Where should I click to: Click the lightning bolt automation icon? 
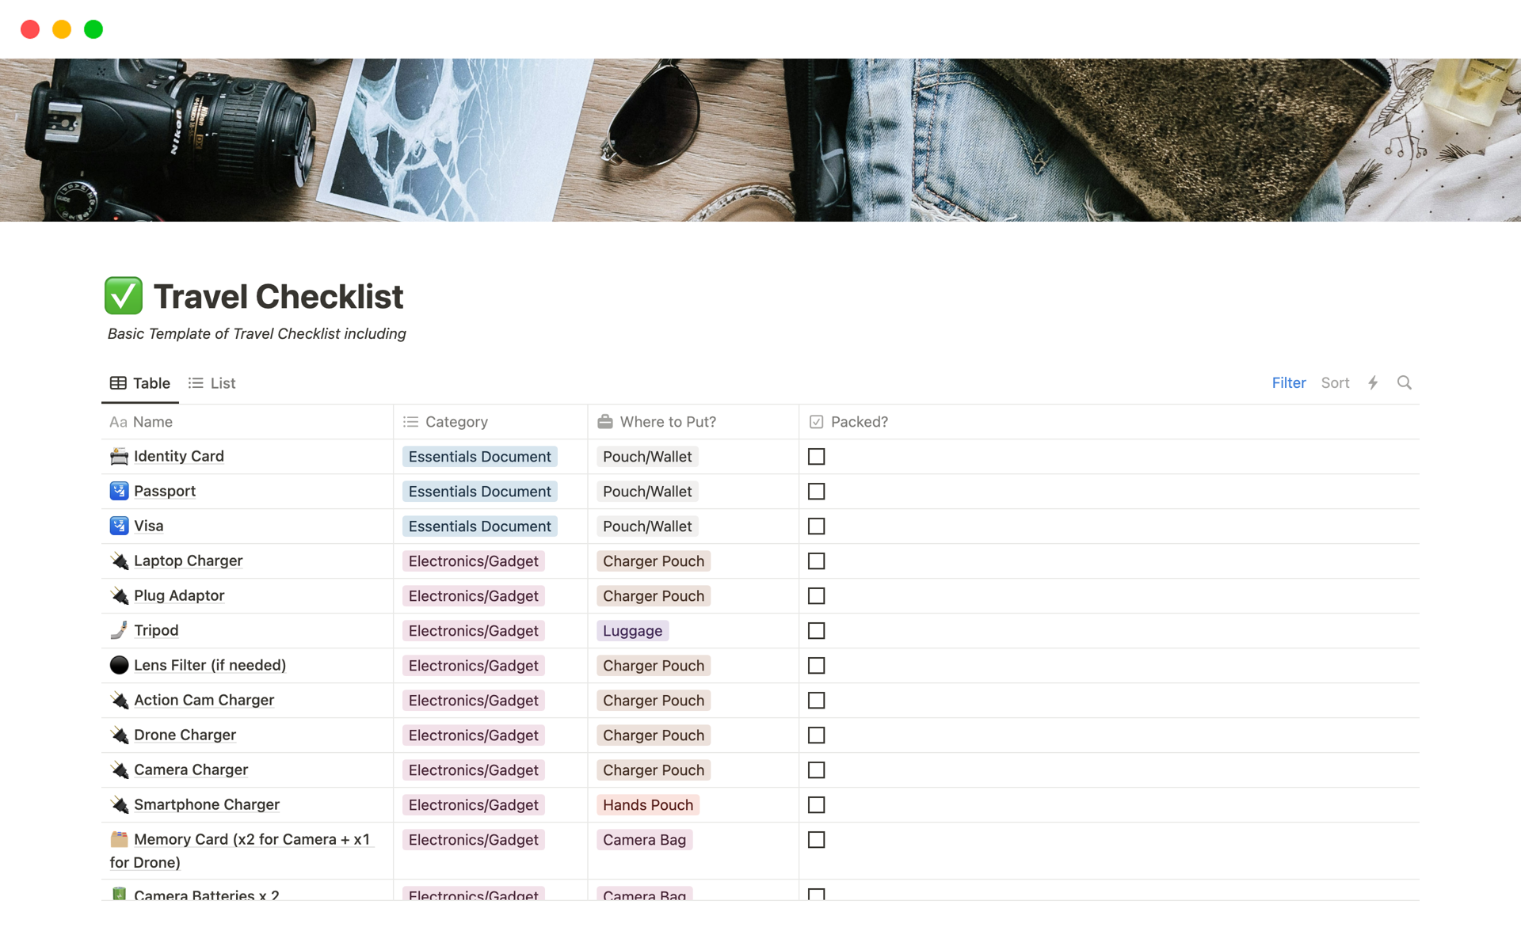(x=1373, y=383)
